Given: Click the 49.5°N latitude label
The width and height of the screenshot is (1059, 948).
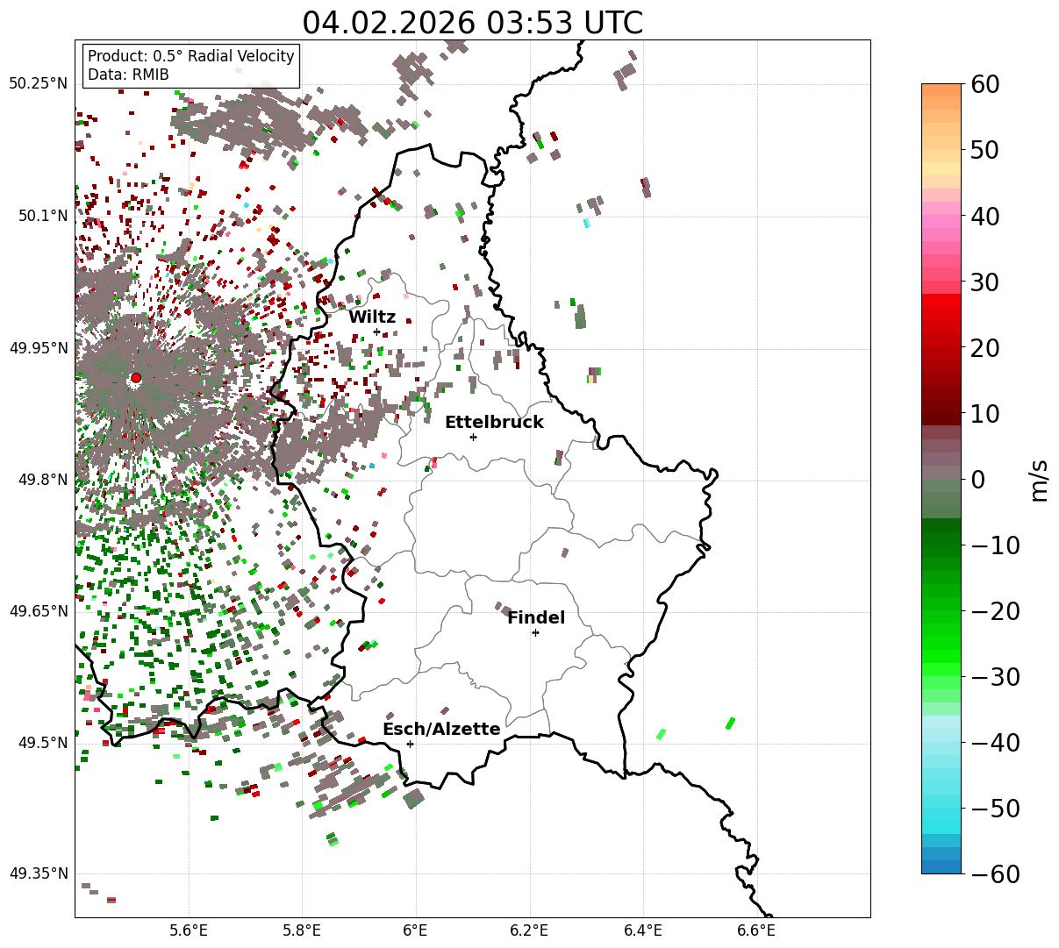Looking at the screenshot, I should [43, 743].
